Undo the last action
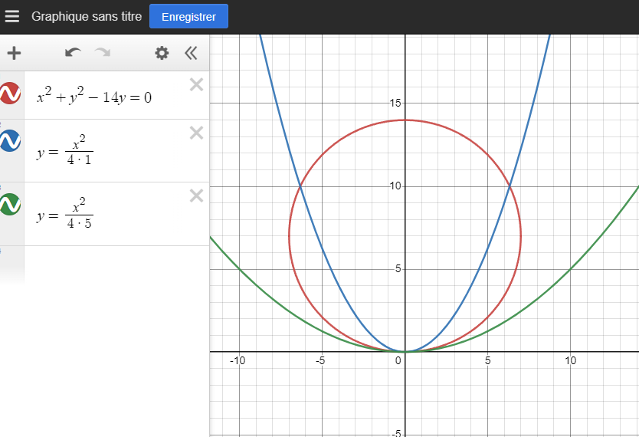 (73, 53)
